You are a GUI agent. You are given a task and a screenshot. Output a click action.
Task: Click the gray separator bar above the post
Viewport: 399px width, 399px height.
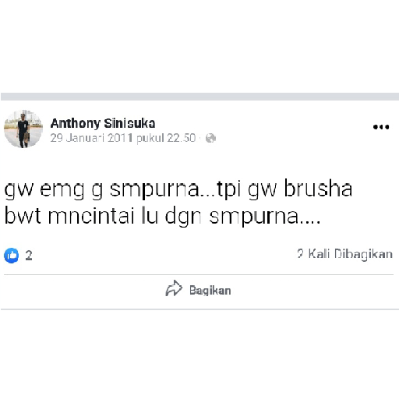[199, 97]
